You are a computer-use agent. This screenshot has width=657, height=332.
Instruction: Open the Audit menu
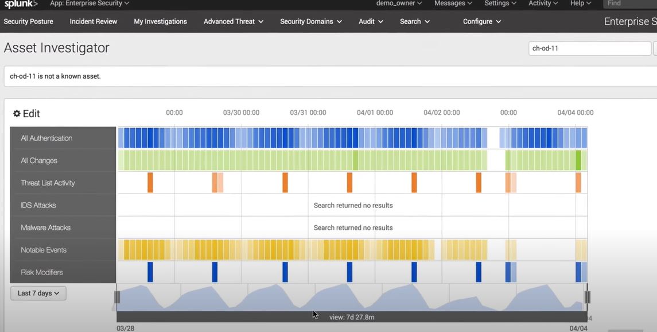[371, 21]
